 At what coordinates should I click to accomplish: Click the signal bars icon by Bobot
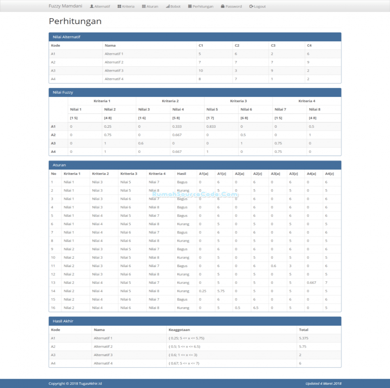pos(168,6)
